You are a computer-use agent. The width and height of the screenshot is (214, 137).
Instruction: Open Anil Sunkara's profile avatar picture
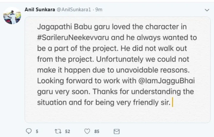[x=11, y=15]
